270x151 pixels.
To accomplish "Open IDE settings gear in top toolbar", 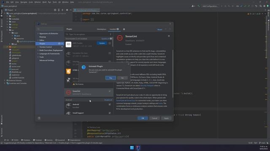I will pos(265,6).
